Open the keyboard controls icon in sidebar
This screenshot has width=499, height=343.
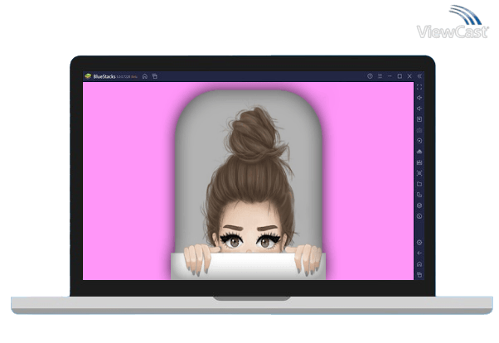419,130
